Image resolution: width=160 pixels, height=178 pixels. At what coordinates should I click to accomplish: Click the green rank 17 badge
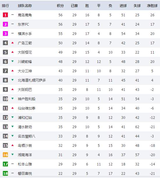(6, 164)
